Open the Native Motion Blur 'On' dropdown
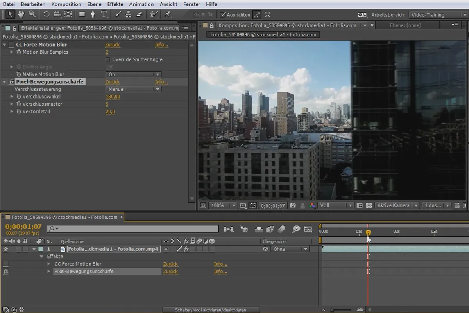The width and height of the screenshot is (469, 313). point(133,74)
